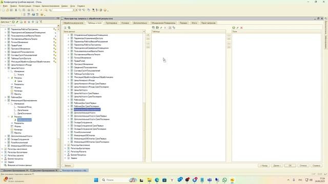
Task: Click the red delete icon above the Fields pane
Action: click(x=241, y=28)
